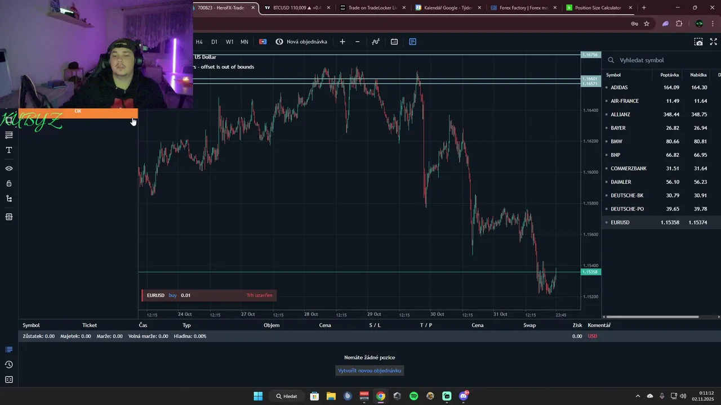
Task: Click the Hledat taskbar search box
Action: [287, 396]
